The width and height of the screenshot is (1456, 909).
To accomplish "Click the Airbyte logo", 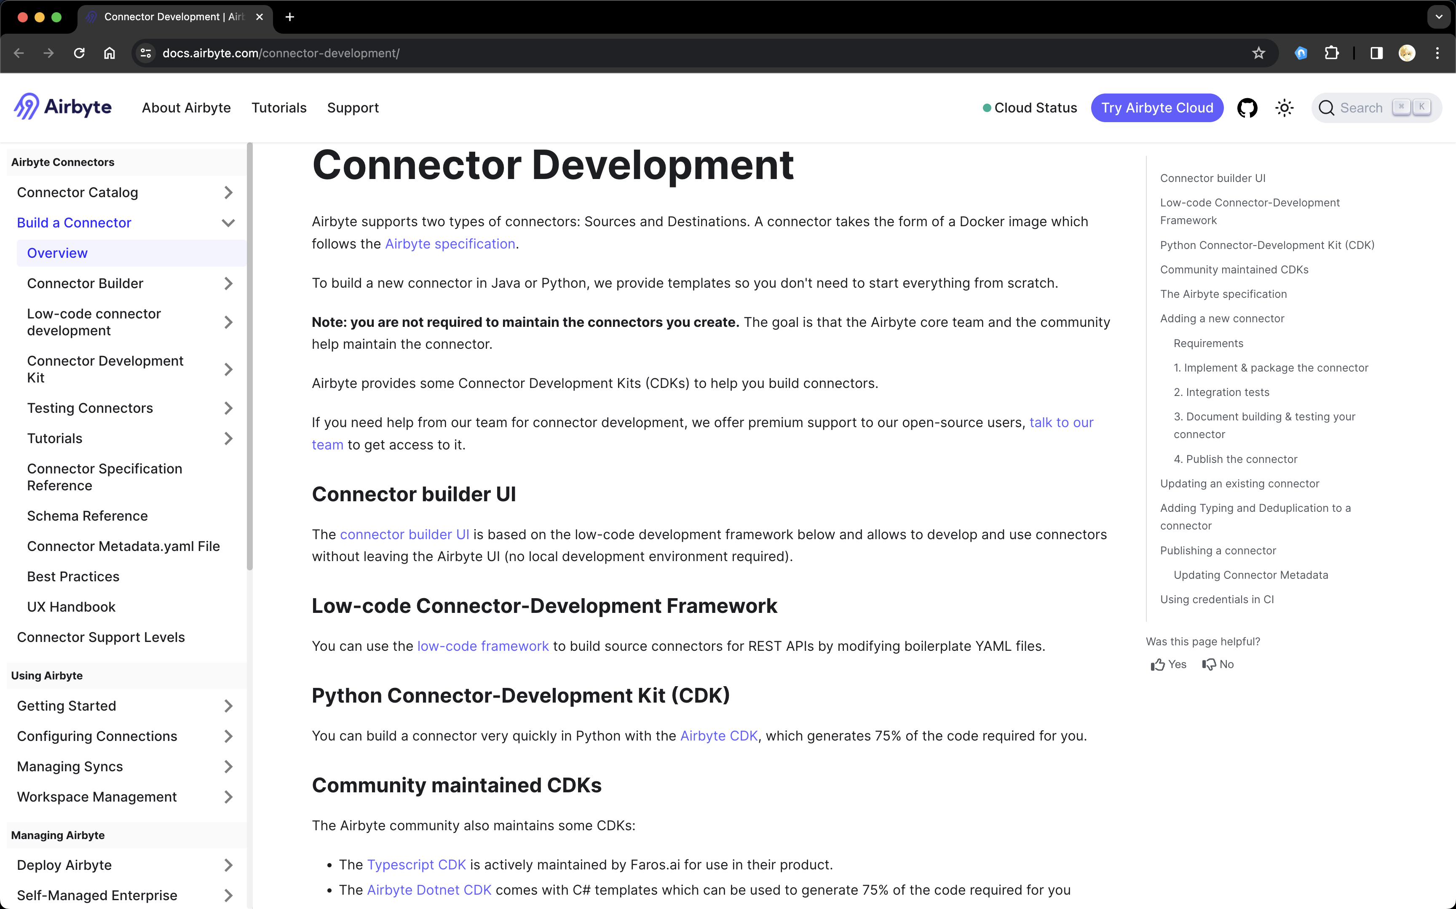I will tap(62, 107).
